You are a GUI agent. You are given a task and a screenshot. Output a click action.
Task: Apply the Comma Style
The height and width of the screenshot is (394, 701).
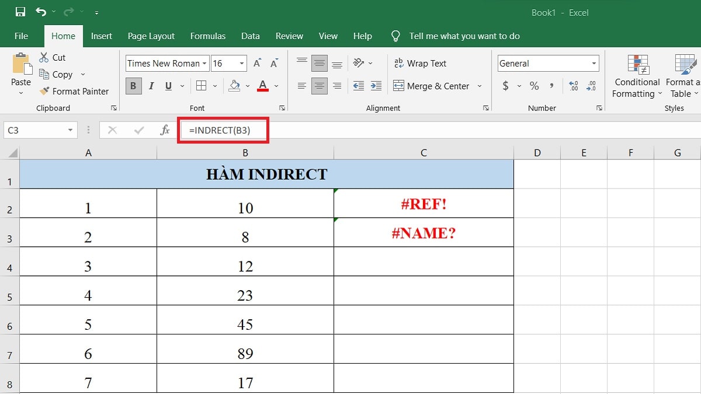(551, 86)
